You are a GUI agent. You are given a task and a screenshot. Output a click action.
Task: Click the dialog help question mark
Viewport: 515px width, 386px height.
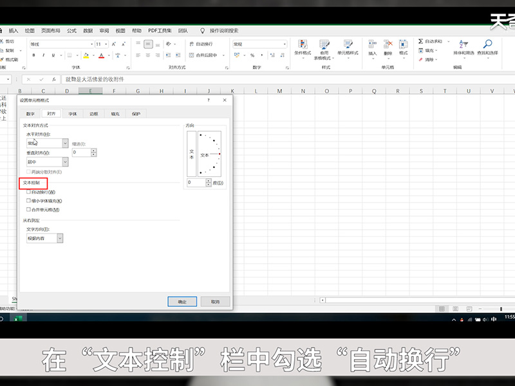click(x=209, y=100)
